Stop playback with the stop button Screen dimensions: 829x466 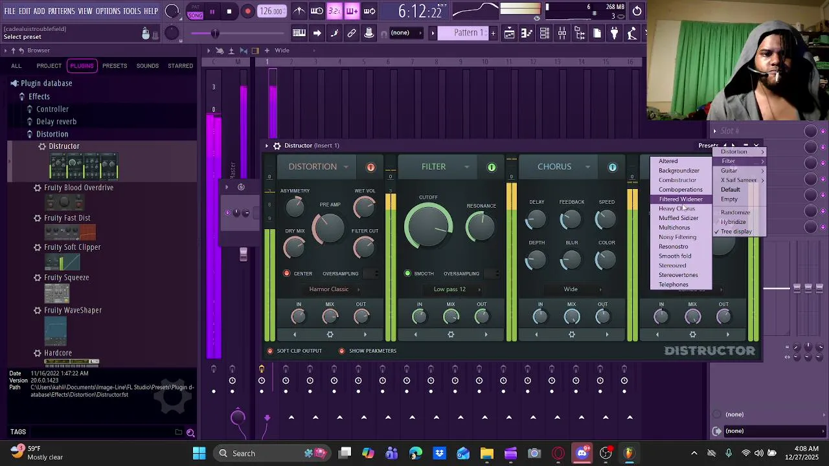tap(229, 11)
